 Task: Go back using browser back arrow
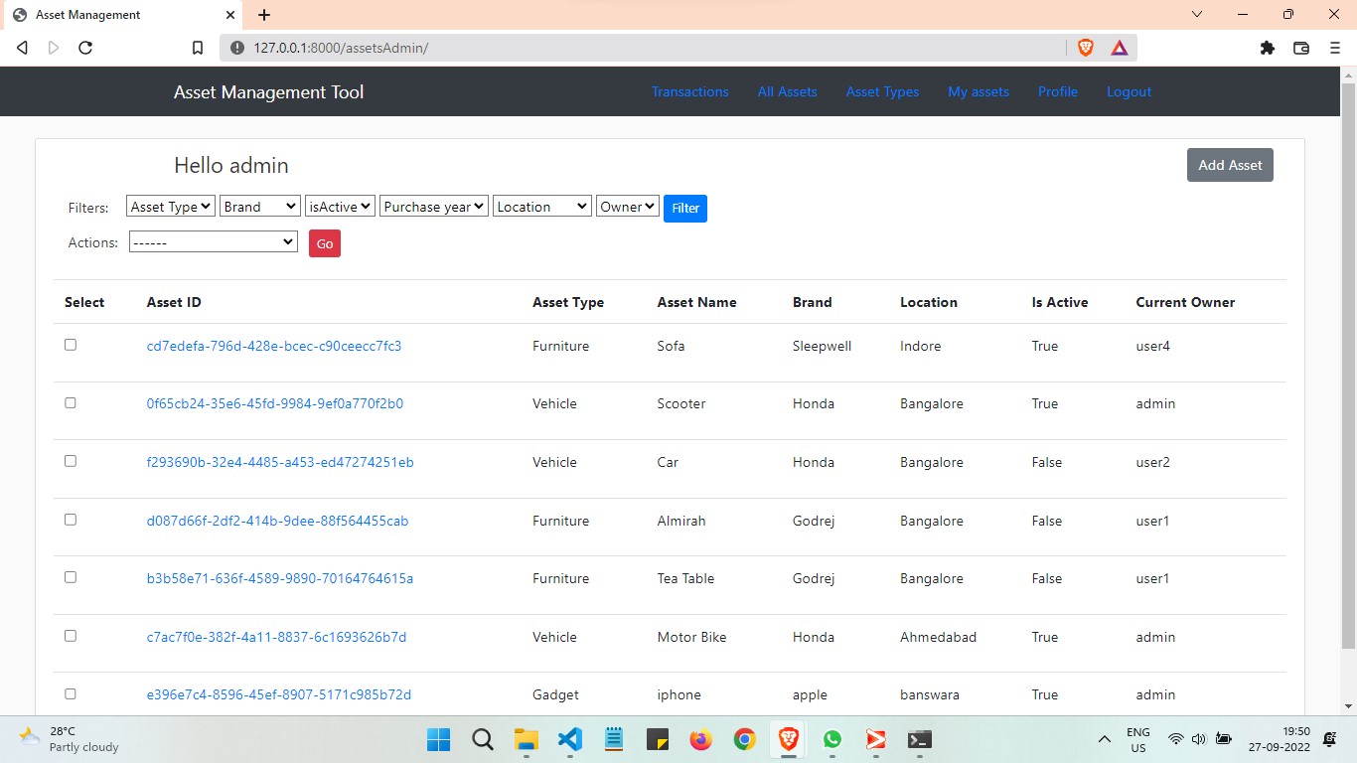point(22,48)
